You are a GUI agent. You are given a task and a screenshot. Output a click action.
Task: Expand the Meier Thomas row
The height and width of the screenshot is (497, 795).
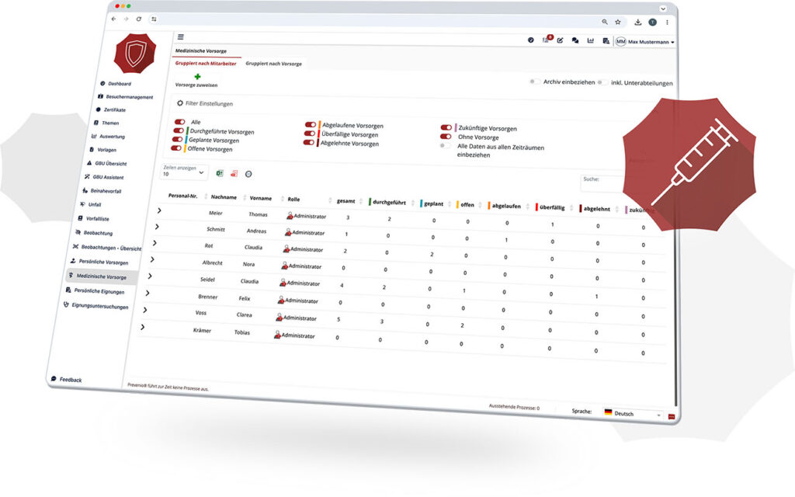click(x=159, y=210)
